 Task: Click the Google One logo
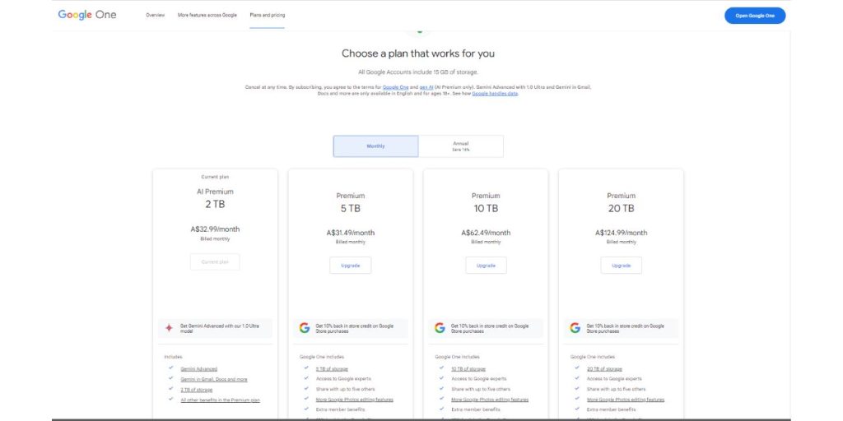click(x=86, y=15)
